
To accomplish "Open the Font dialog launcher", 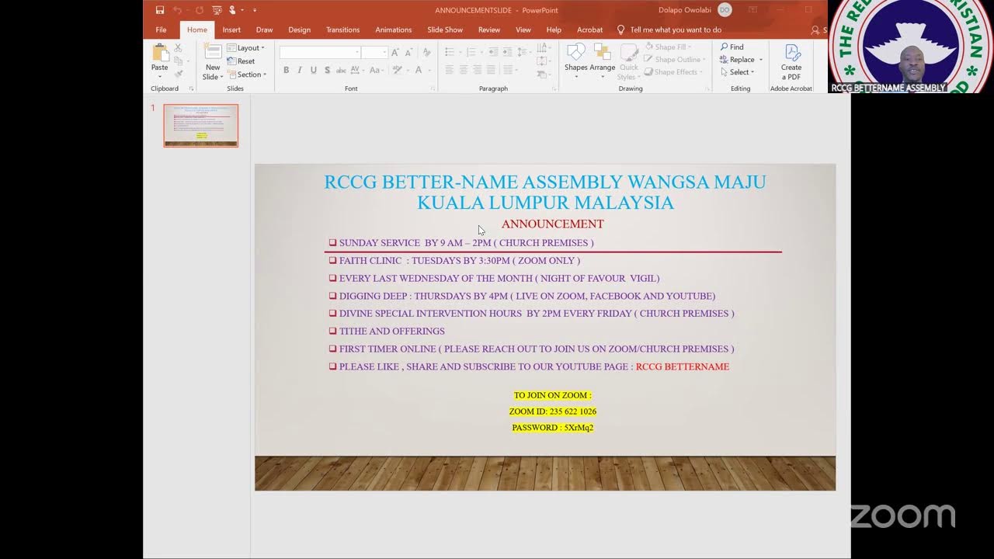I will point(433,89).
